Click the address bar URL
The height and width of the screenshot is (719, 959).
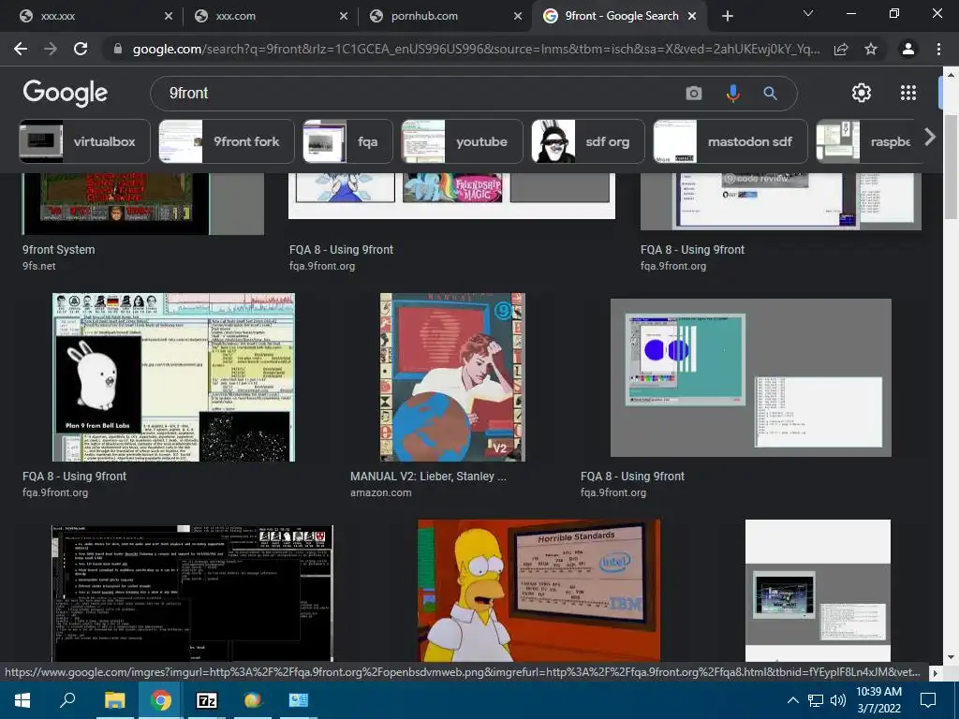(x=476, y=49)
